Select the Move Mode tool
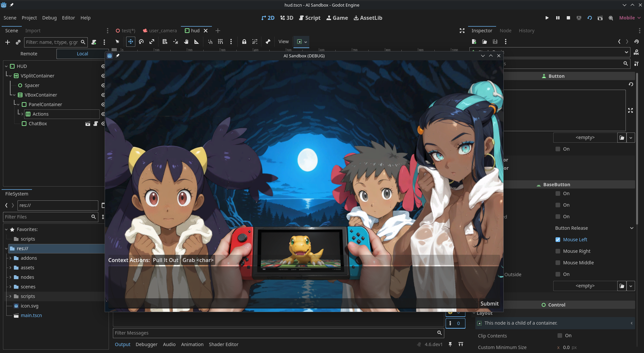 [x=131, y=42]
